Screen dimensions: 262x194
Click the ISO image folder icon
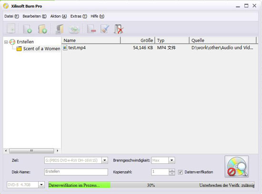[x=60, y=29]
